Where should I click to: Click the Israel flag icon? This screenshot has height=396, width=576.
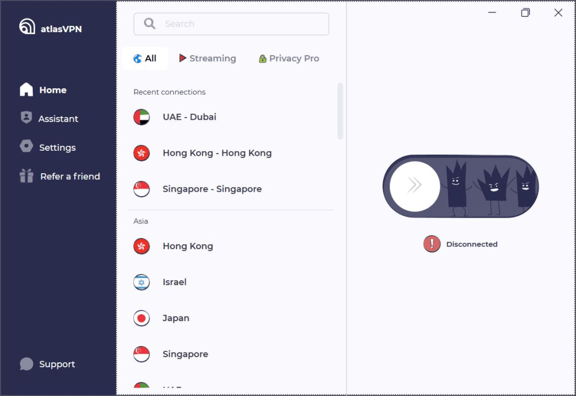pos(141,282)
